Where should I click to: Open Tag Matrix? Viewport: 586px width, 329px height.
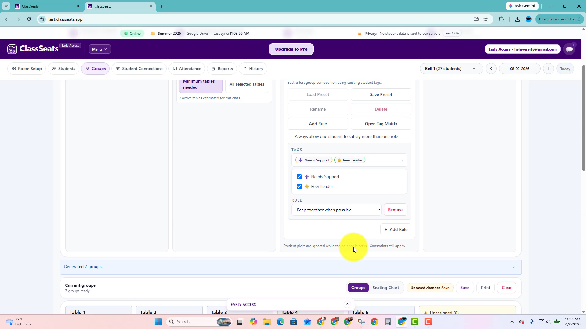point(381,124)
